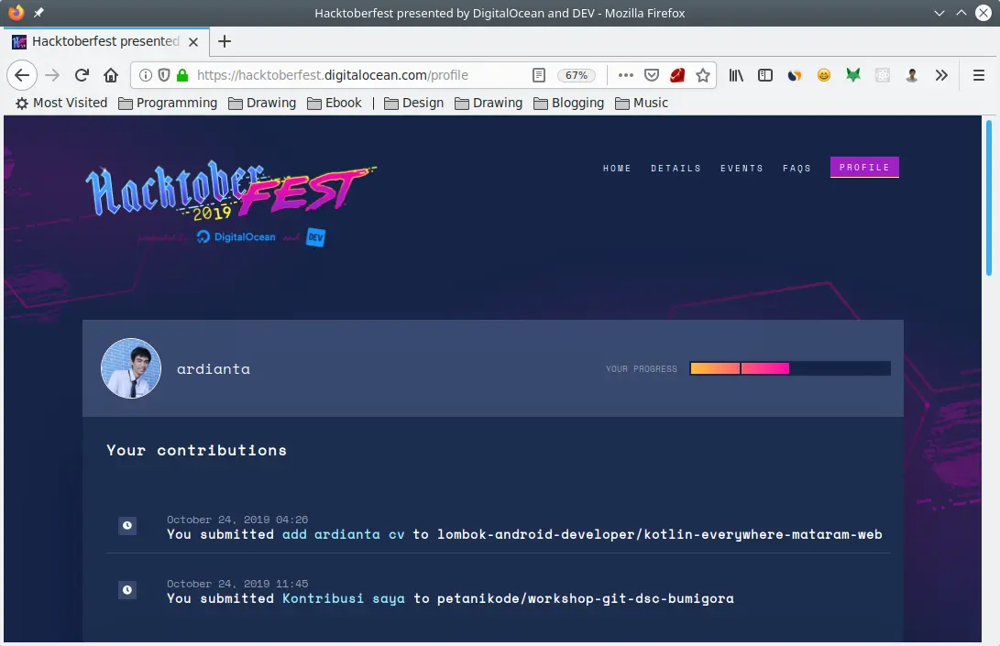This screenshot has height=646, width=1000.
Task: Click the 'October 24, 2019 04:26' timestamp
Action: (237, 520)
